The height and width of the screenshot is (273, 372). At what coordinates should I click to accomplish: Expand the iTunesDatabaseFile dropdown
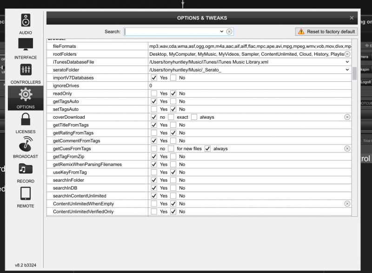pos(347,62)
